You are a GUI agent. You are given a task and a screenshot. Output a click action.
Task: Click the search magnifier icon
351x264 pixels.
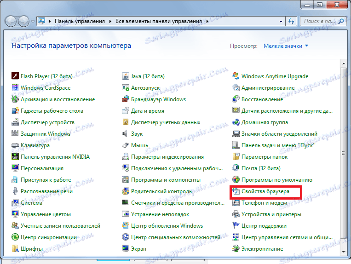[341, 21]
